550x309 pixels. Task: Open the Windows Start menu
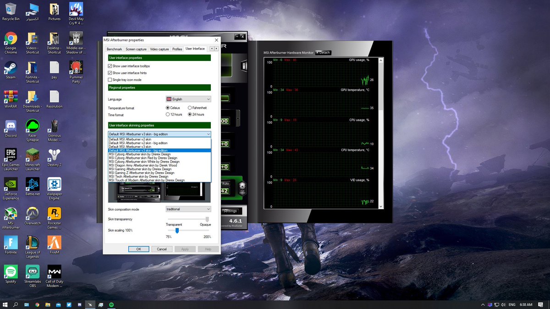tap(5, 304)
